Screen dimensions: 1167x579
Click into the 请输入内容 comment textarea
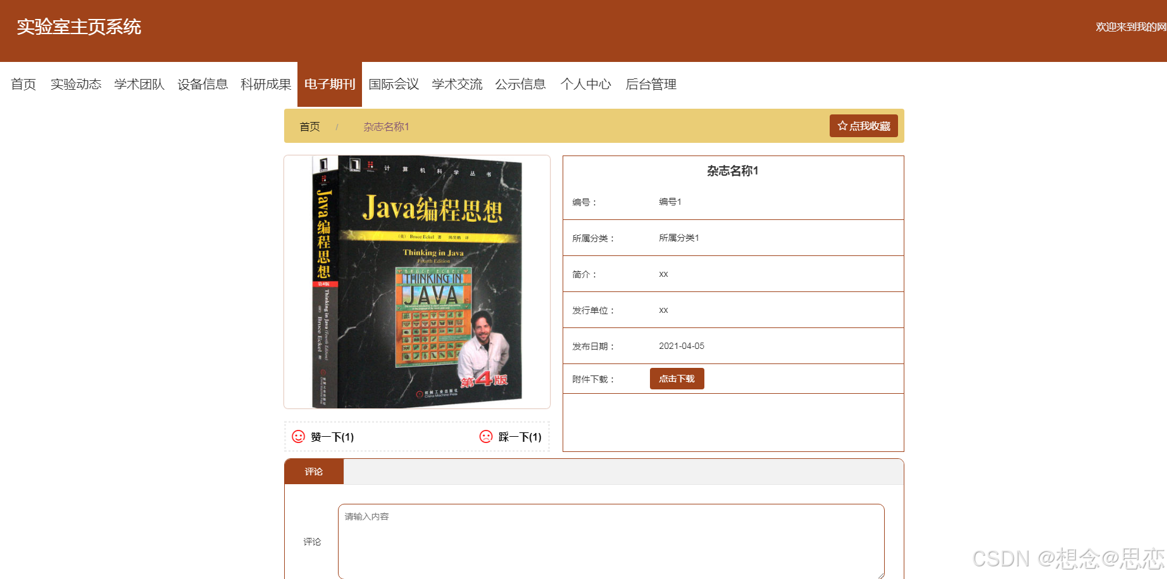pyautogui.click(x=611, y=541)
